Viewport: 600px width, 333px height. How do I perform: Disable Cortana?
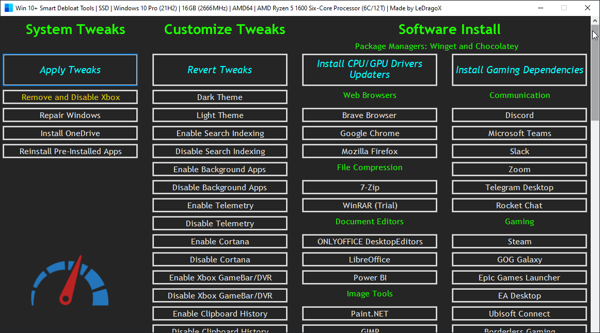[219, 259]
